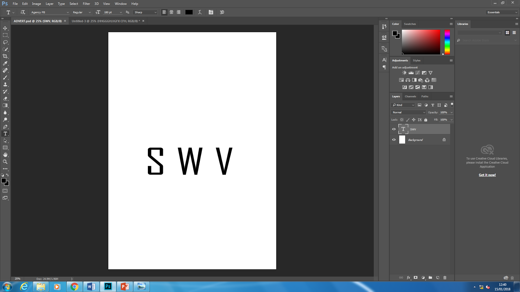The width and height of the screenshot is (520, 292).
Task: Toggle text orientation in options bar
Action: 23,12
